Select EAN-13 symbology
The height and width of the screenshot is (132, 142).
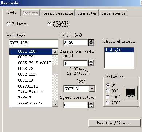(x=31, y=98)
